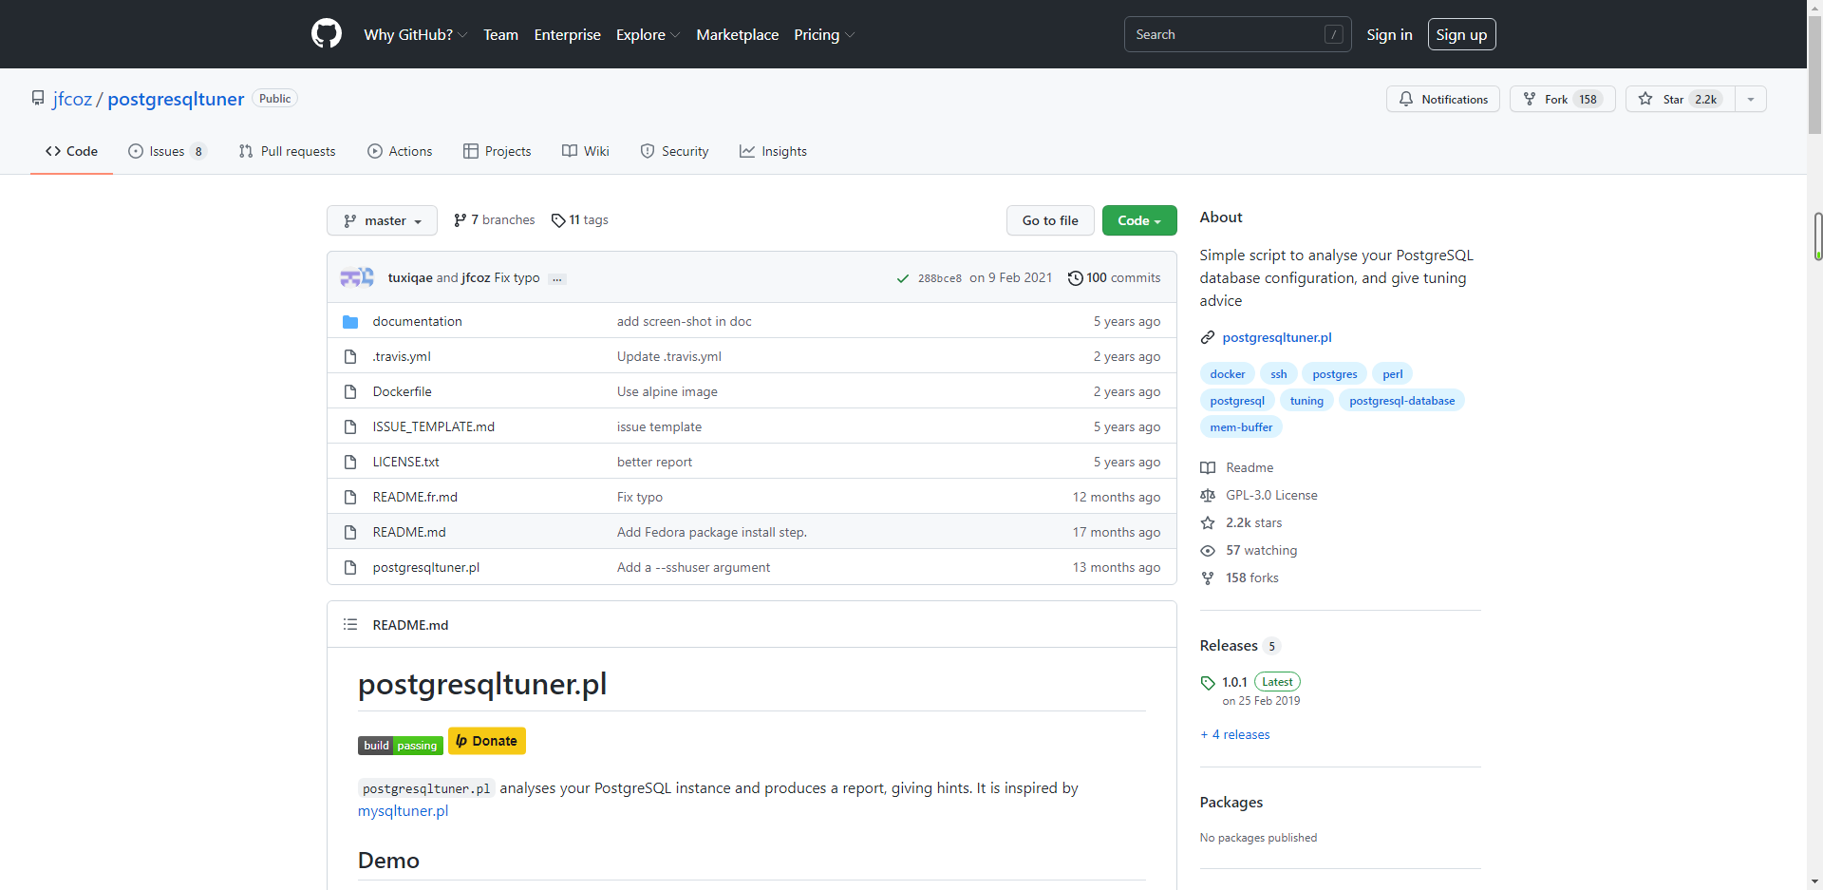Click the commit authors avatar group
The height and width of the screenshot is (890, 1823).
pyautogui.click(x=357, y=277)
